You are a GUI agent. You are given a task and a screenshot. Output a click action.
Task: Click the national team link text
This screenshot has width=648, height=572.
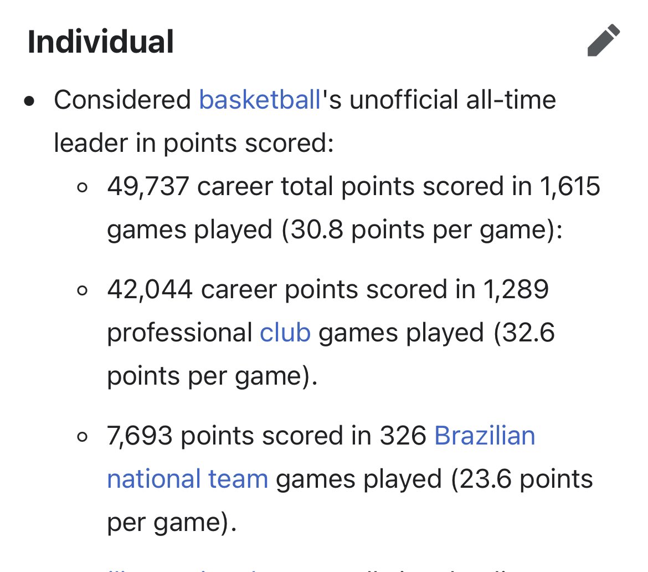[188, 479]
